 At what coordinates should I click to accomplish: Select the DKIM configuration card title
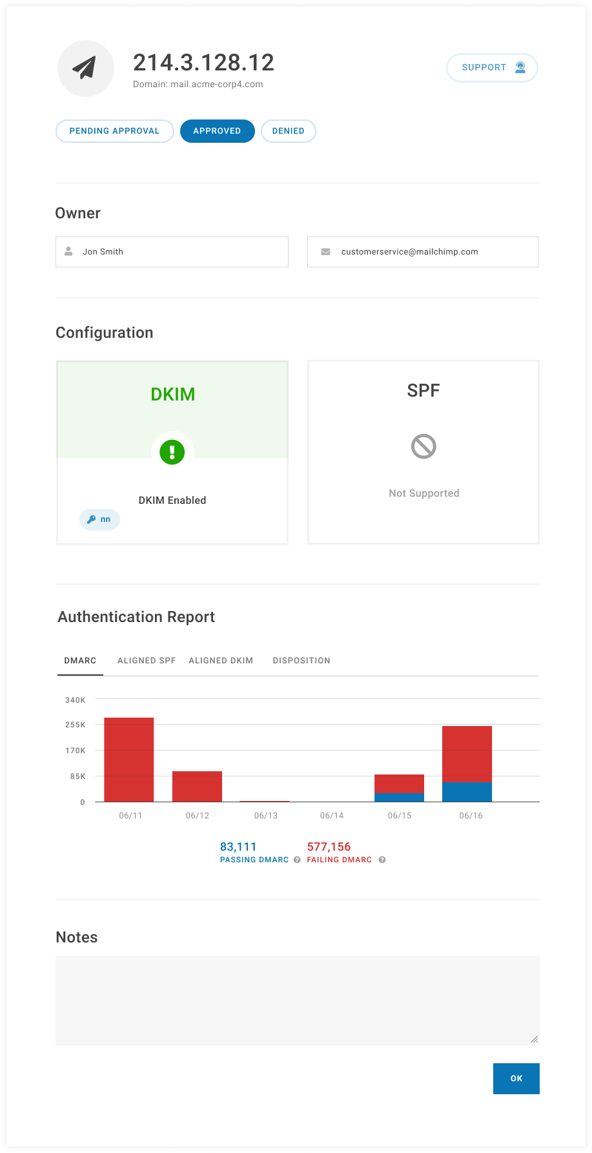click(173, 394)
